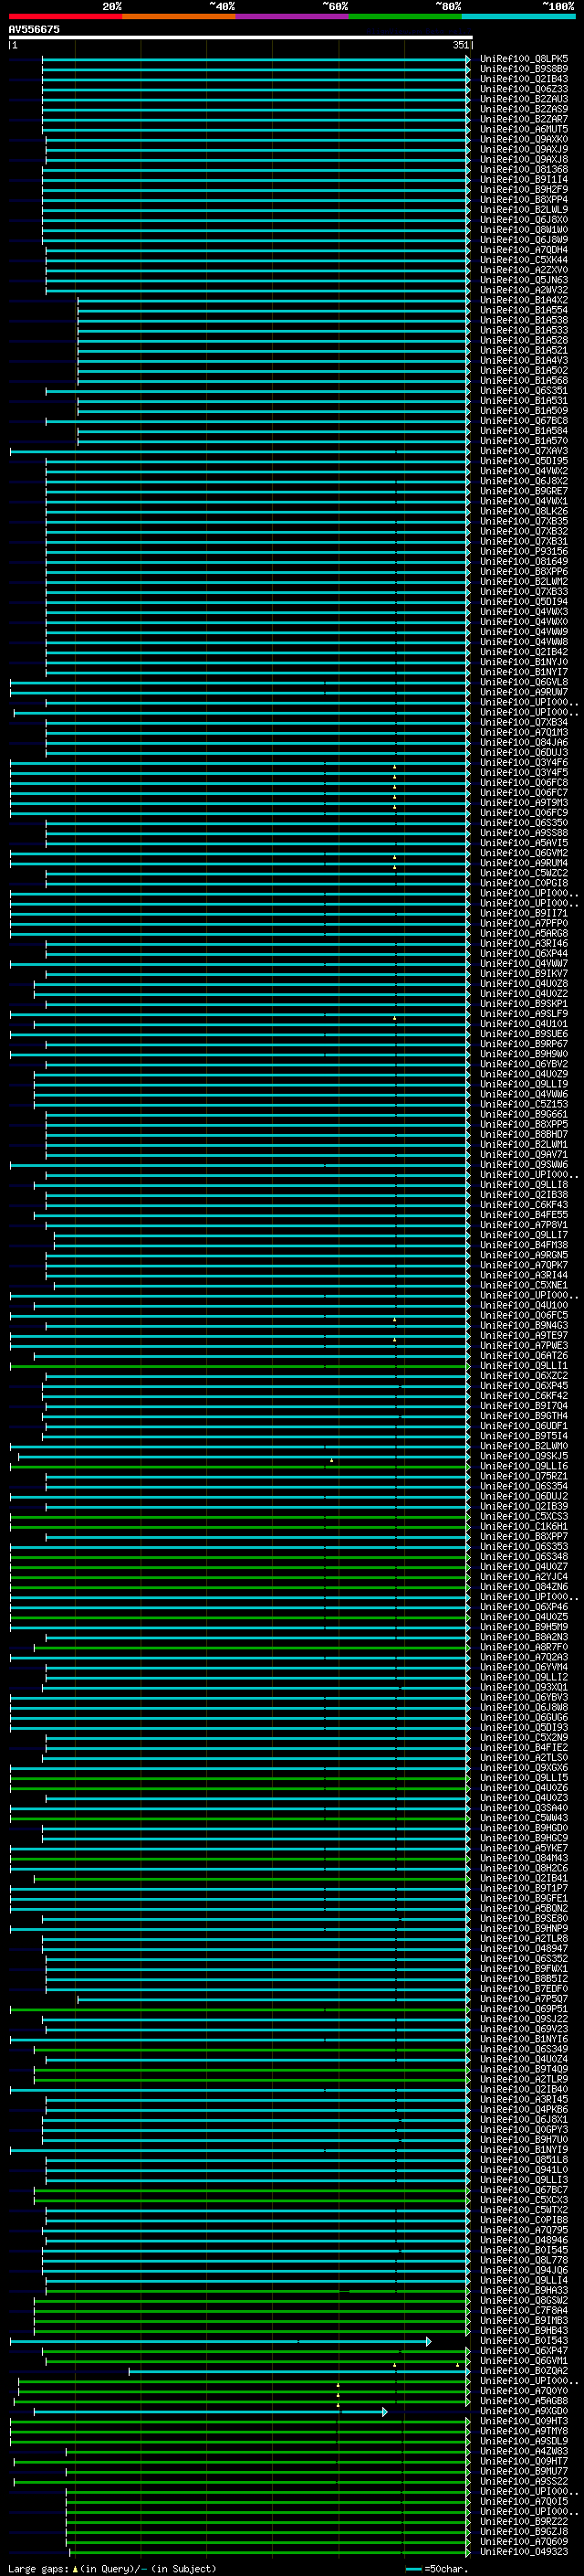
Task: Click the orange ~40% identity legend bar
Action: click(179, 16)
